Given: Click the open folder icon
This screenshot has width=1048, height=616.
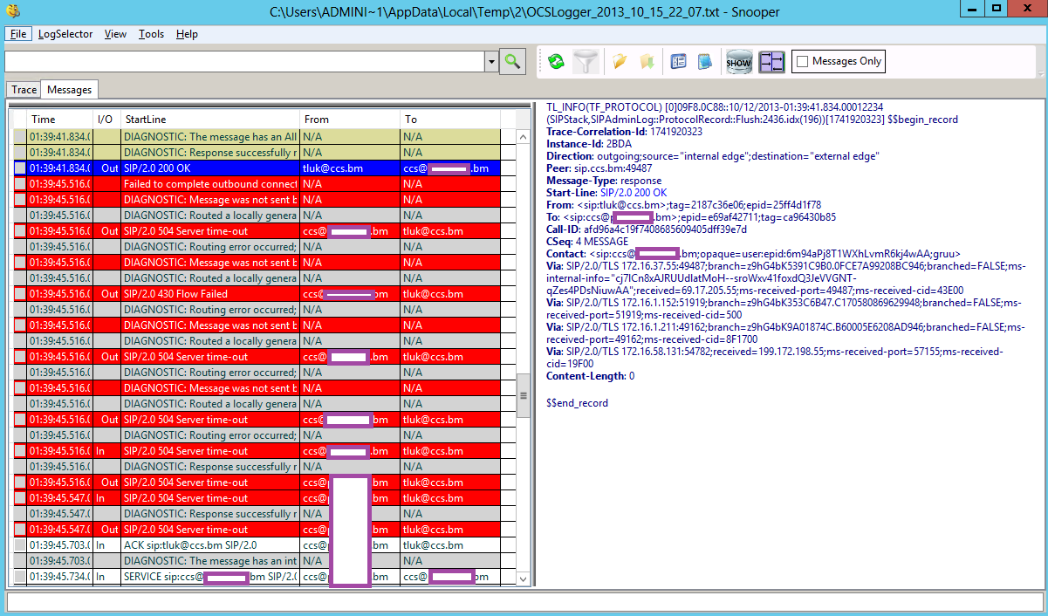Looking at the screenshot, I should point(620,62).
